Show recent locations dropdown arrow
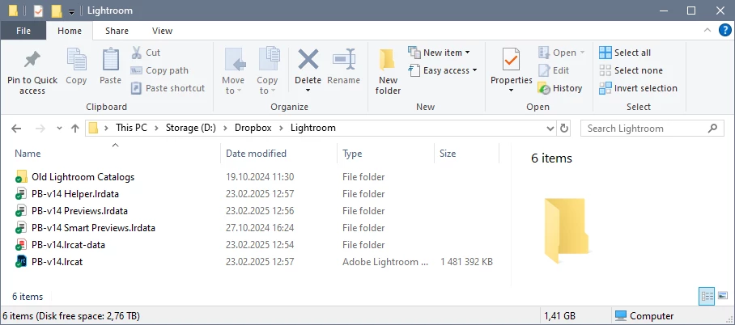The height and width of the screenshot is (325, 735). point(59,129)
